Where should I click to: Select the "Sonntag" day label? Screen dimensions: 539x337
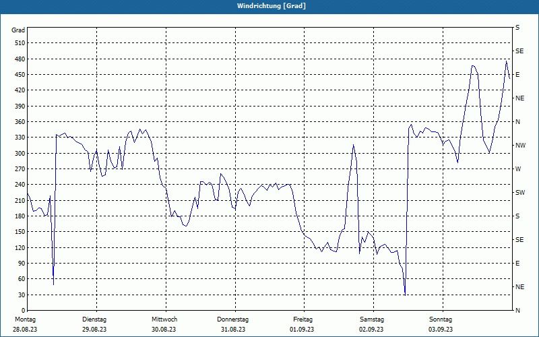click(441, 319)
